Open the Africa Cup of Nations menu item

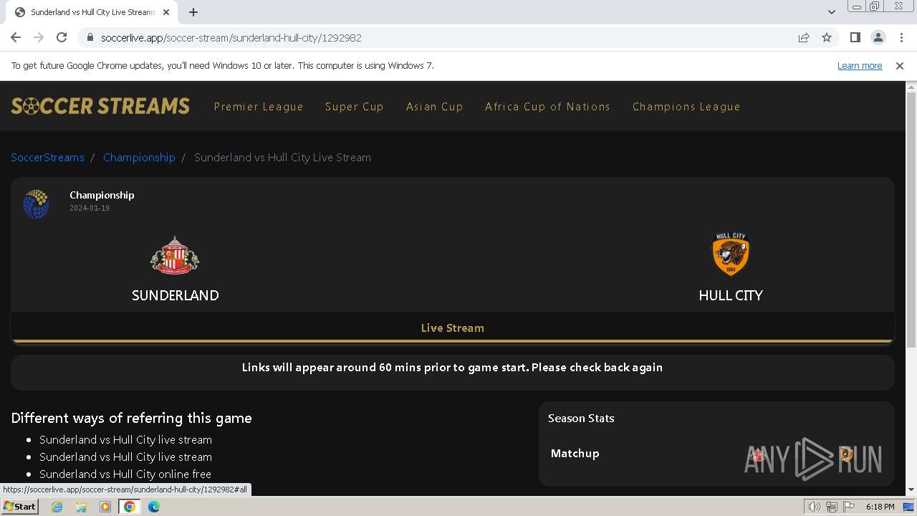tap(547, 107)
